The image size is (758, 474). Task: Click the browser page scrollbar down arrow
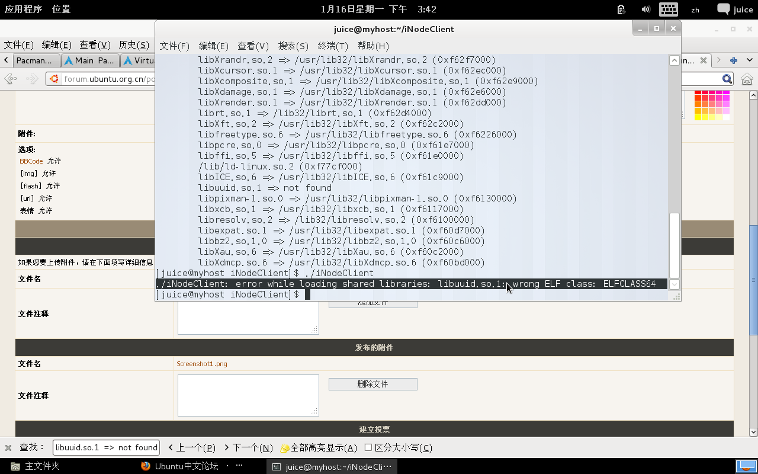click(753, 433)
